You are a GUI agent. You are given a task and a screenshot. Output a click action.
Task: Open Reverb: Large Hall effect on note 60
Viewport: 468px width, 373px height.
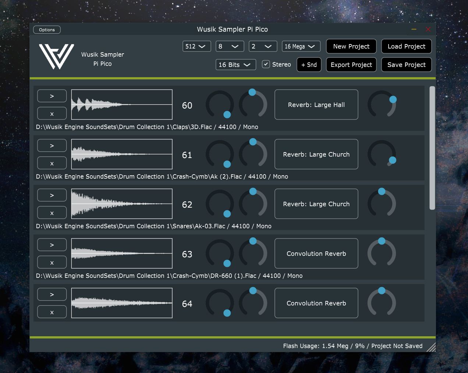[x=316, y=105]
